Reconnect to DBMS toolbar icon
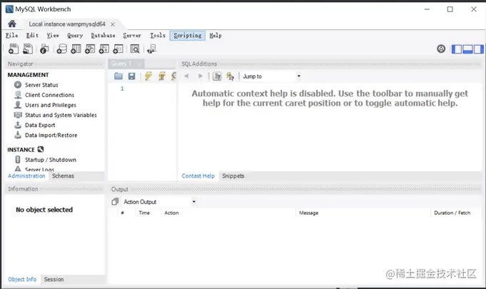 pos(151,49)
